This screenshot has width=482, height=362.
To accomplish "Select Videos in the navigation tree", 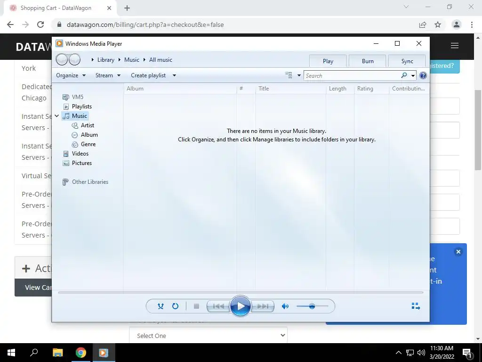I will [80, 154].
